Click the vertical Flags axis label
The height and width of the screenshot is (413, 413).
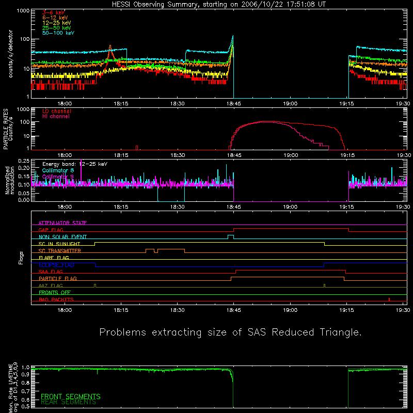(21, 258)
